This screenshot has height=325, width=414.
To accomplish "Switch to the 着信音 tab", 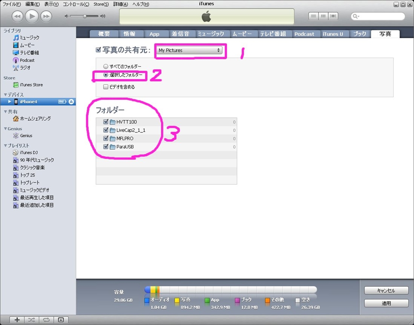I will (x=181, y=34).
